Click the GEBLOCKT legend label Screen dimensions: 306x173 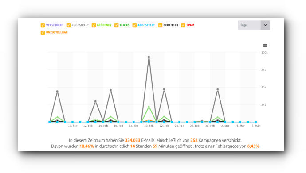pos(171,25)
